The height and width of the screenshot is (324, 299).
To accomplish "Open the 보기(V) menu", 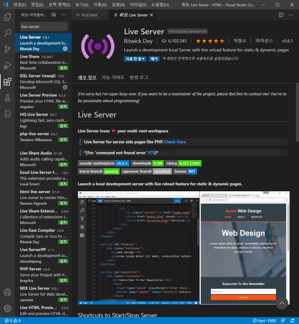I will click(x=82, y=5).
